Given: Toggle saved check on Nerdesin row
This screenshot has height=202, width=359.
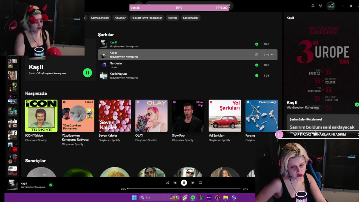Looking at the screenshot, I should click(x=257, y=65).
